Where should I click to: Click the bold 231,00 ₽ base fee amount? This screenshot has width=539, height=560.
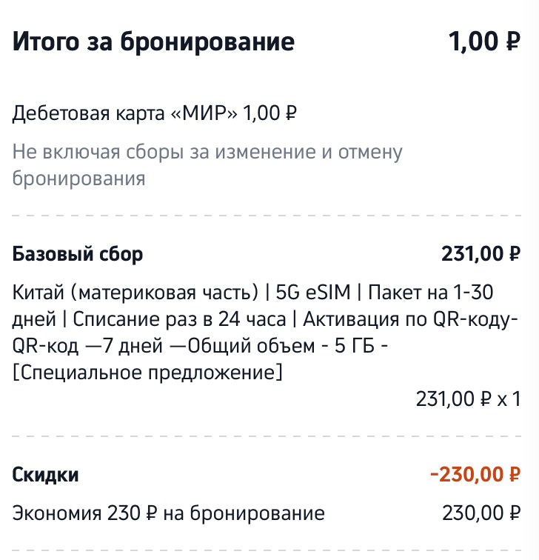pos(481,254)
